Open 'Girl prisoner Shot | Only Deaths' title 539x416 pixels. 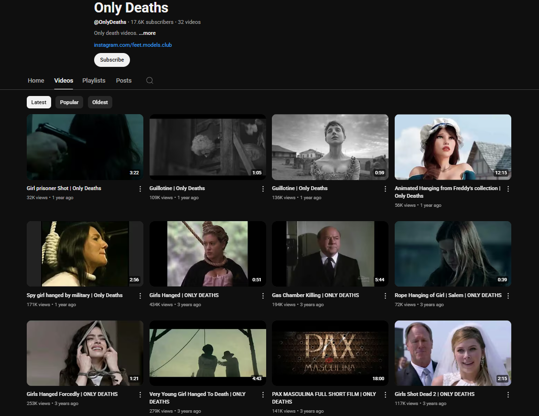tap(64, 188)
